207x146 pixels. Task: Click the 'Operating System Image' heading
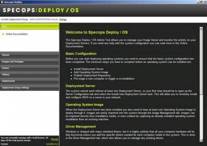tap(84, 105)
